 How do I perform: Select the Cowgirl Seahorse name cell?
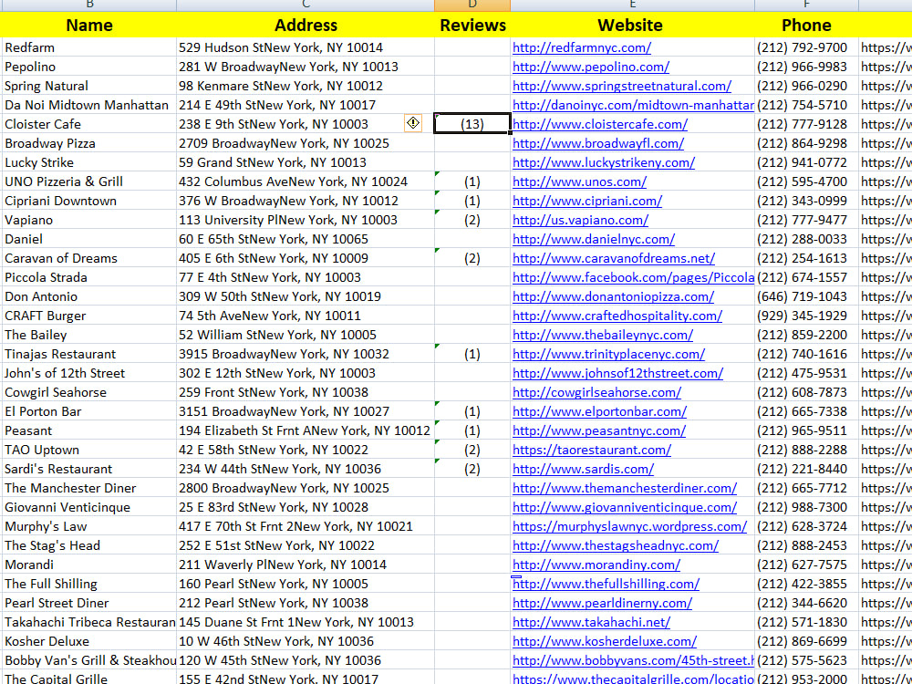[x=89, y=392]
